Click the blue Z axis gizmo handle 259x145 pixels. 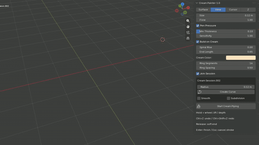(x=182, y=4)
